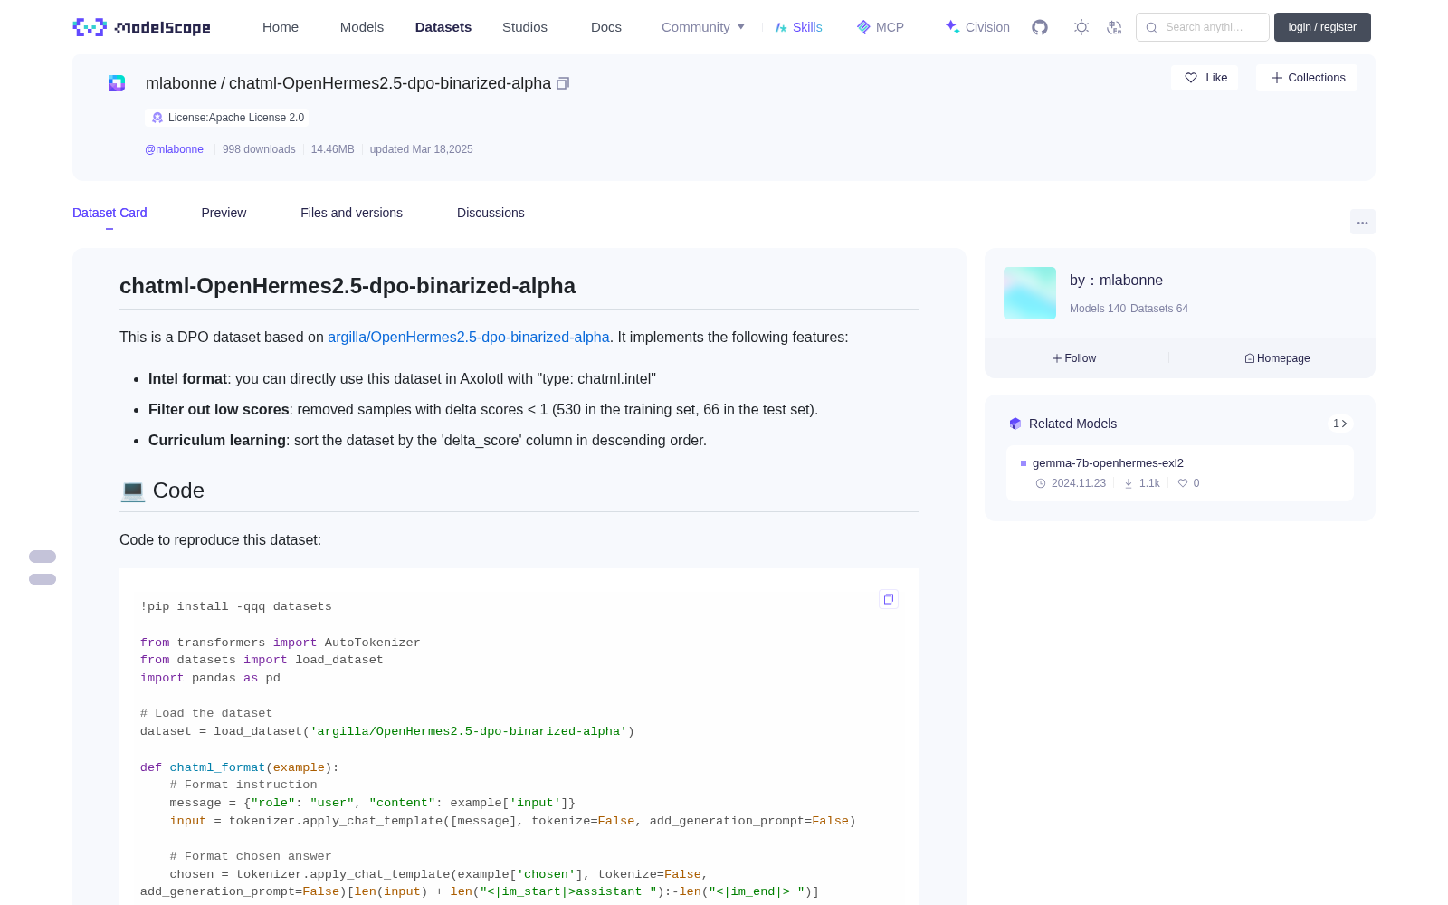
Task: Click the ModelScope logo
Action: 142,27
